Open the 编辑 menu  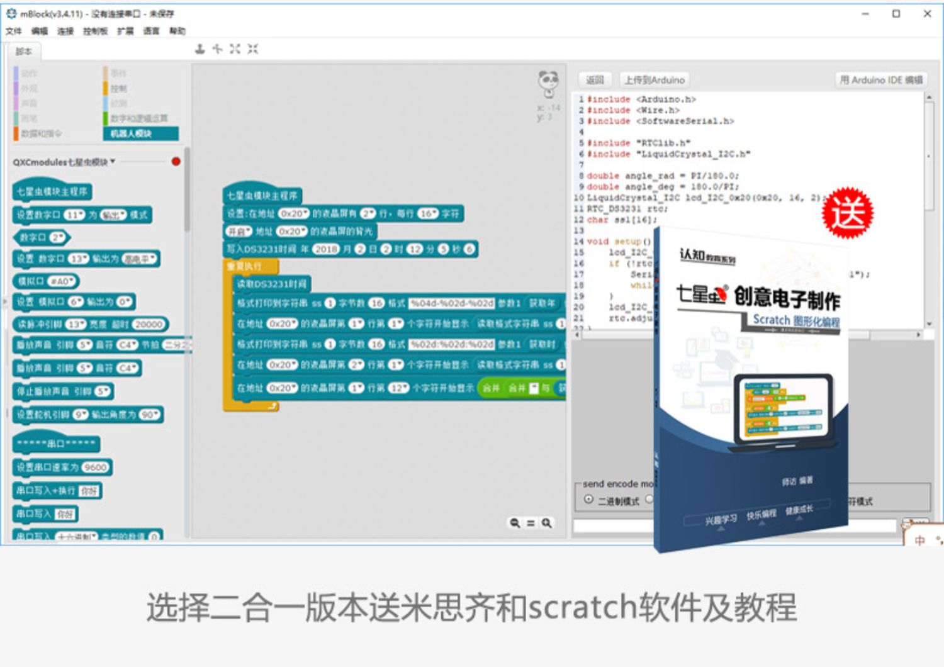(x=39, y=31)
